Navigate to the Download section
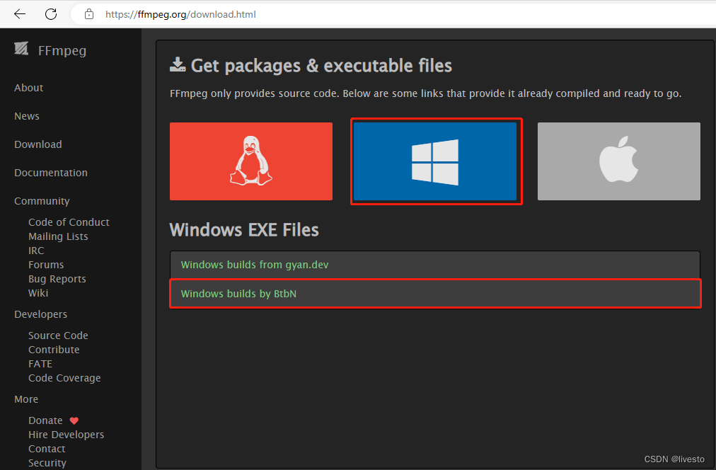716x470 pixels. pos(37,144)
